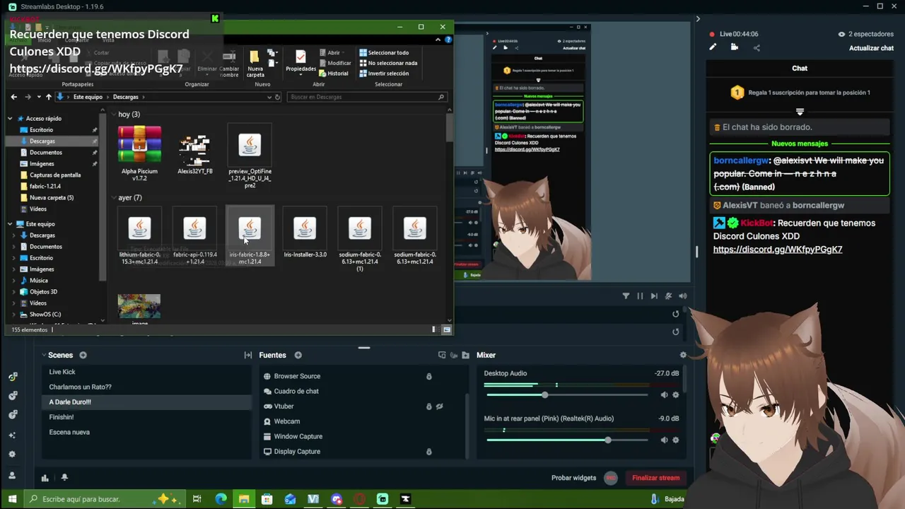Click the Buscar en Descargas search field

(x=367, y=97)
